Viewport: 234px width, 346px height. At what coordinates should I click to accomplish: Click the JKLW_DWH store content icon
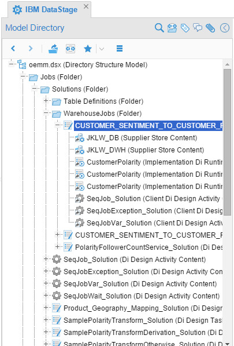point(80,150)
